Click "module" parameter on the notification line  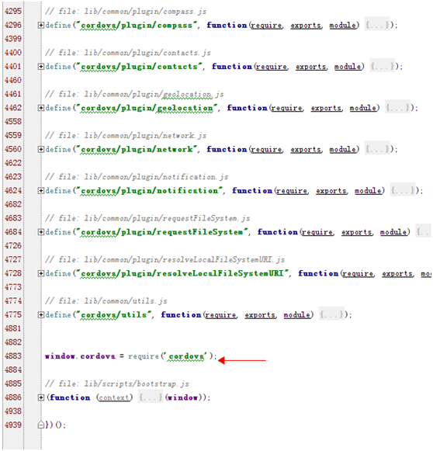tap(368, 191)
